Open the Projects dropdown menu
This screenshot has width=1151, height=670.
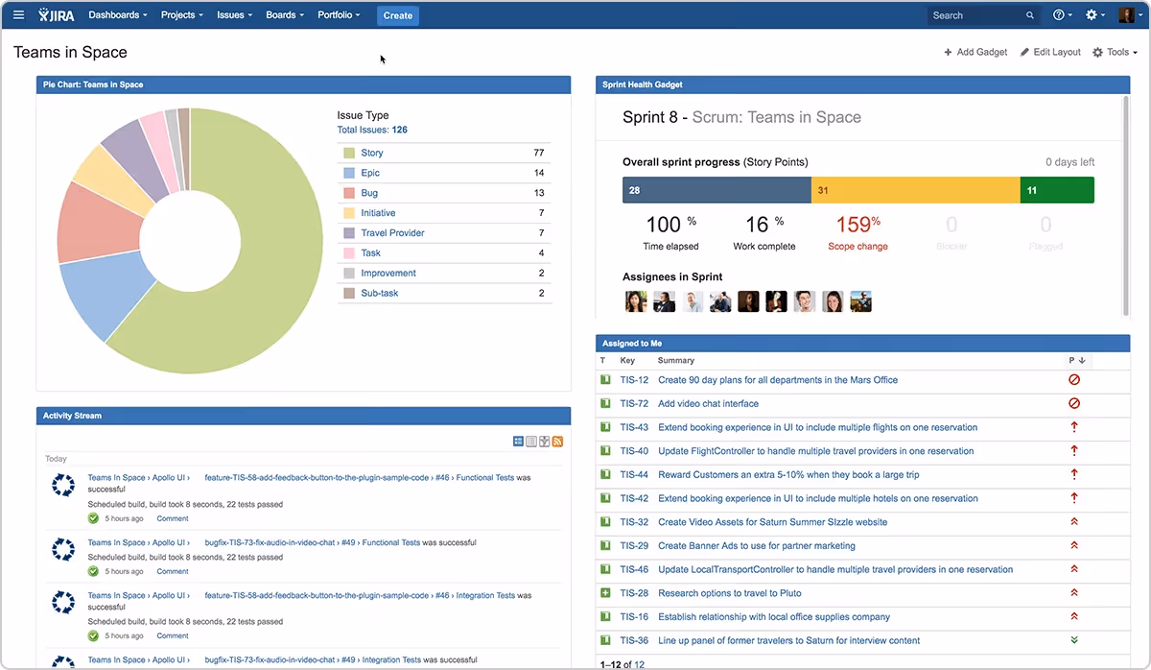(182, 15)
